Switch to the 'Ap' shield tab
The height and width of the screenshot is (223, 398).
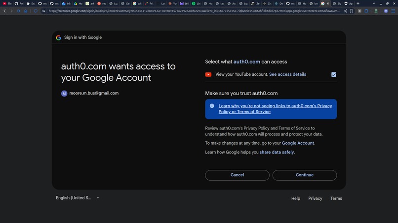tap(349, 3)
